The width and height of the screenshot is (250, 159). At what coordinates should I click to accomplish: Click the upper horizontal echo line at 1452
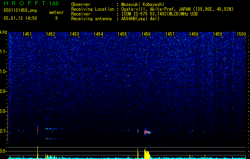pos(54,129)
